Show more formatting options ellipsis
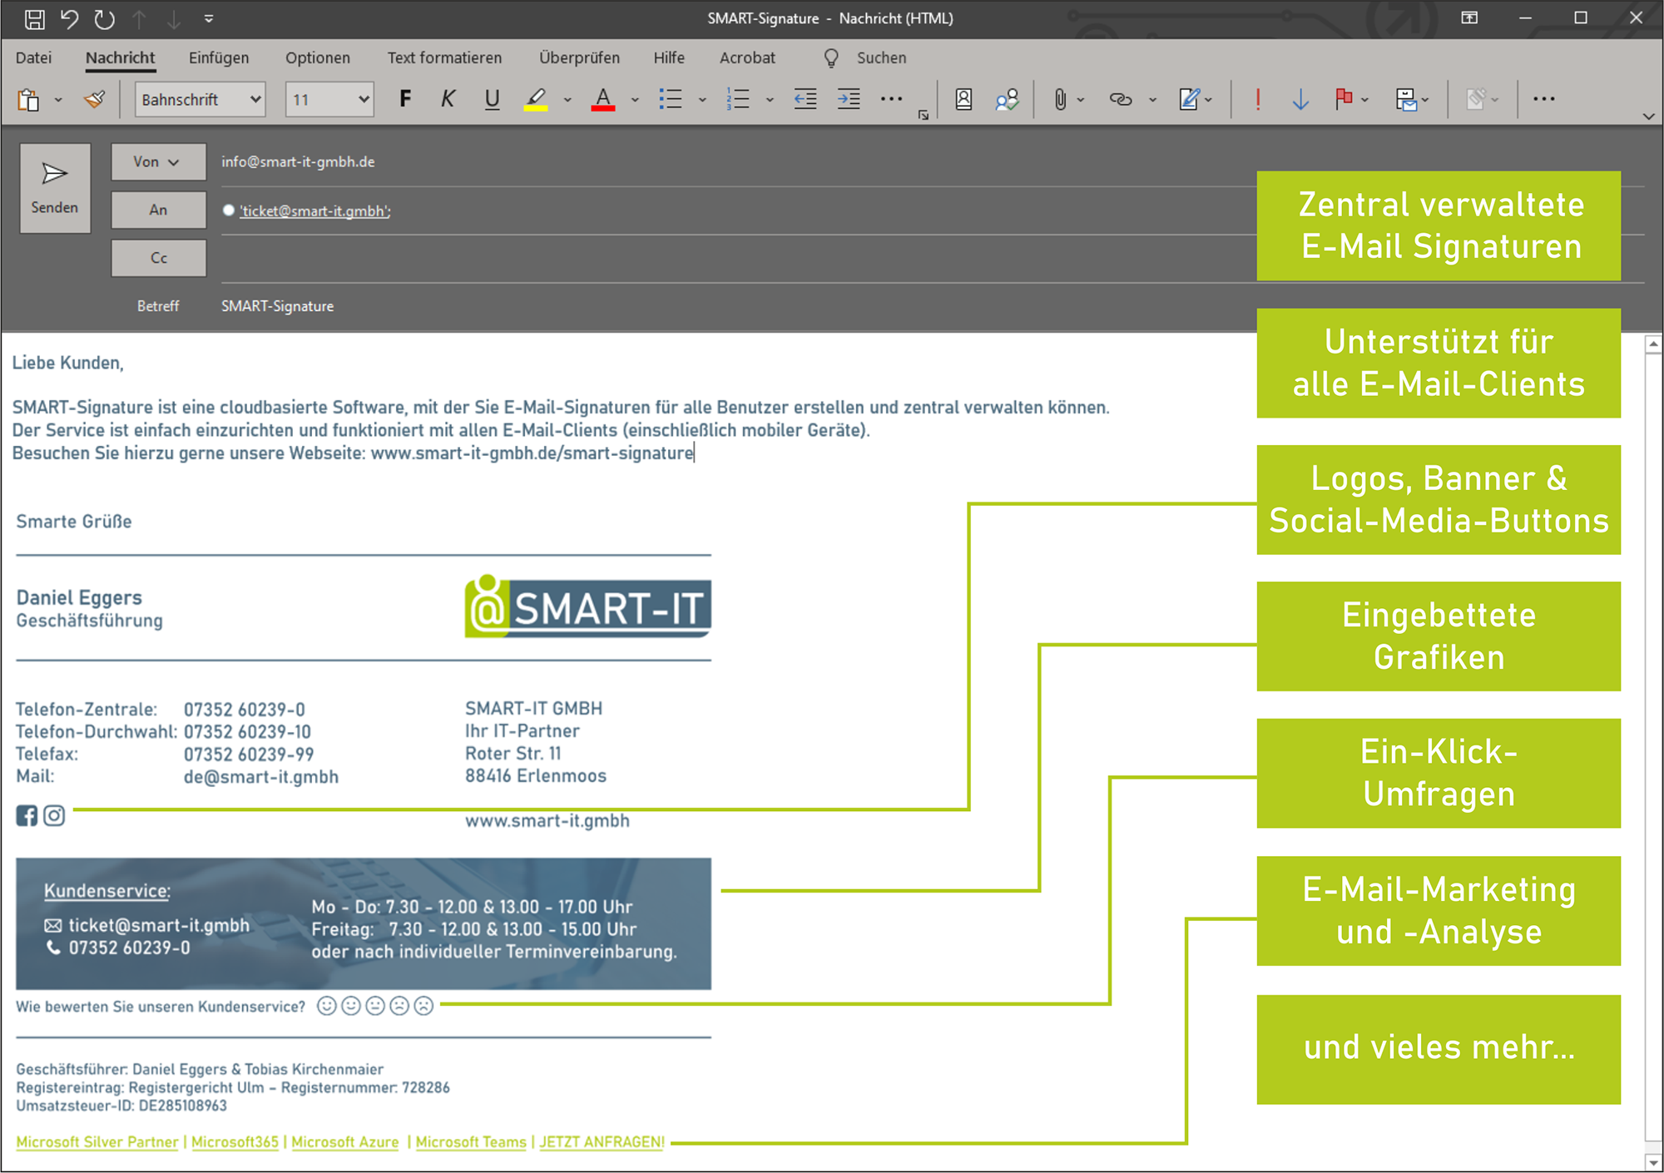Screen dimensions: 1664x1173 (891, 99)
